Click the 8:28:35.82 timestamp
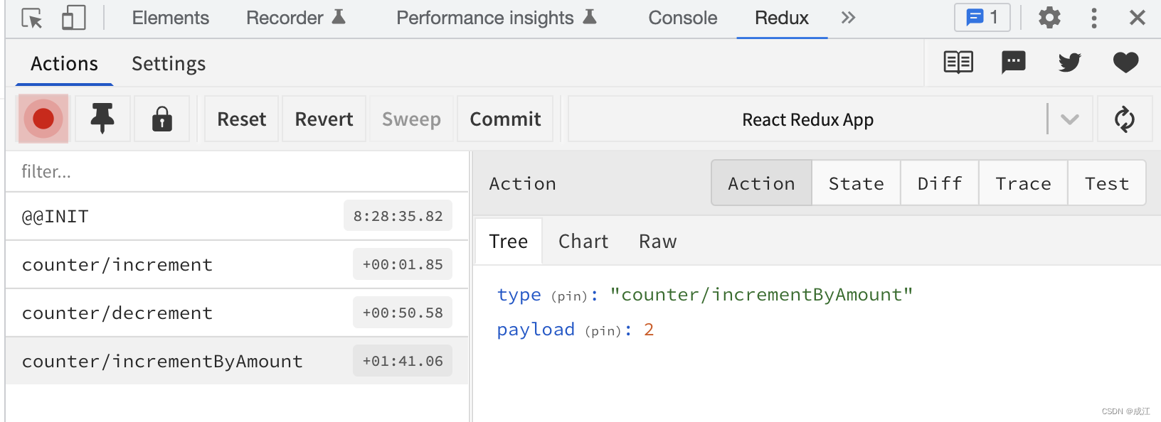This screenshot has width=1161, height=422. [x=398, y=216]
